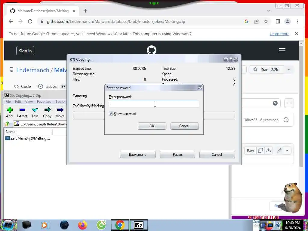Go back in Chrome

coord(11,21)
